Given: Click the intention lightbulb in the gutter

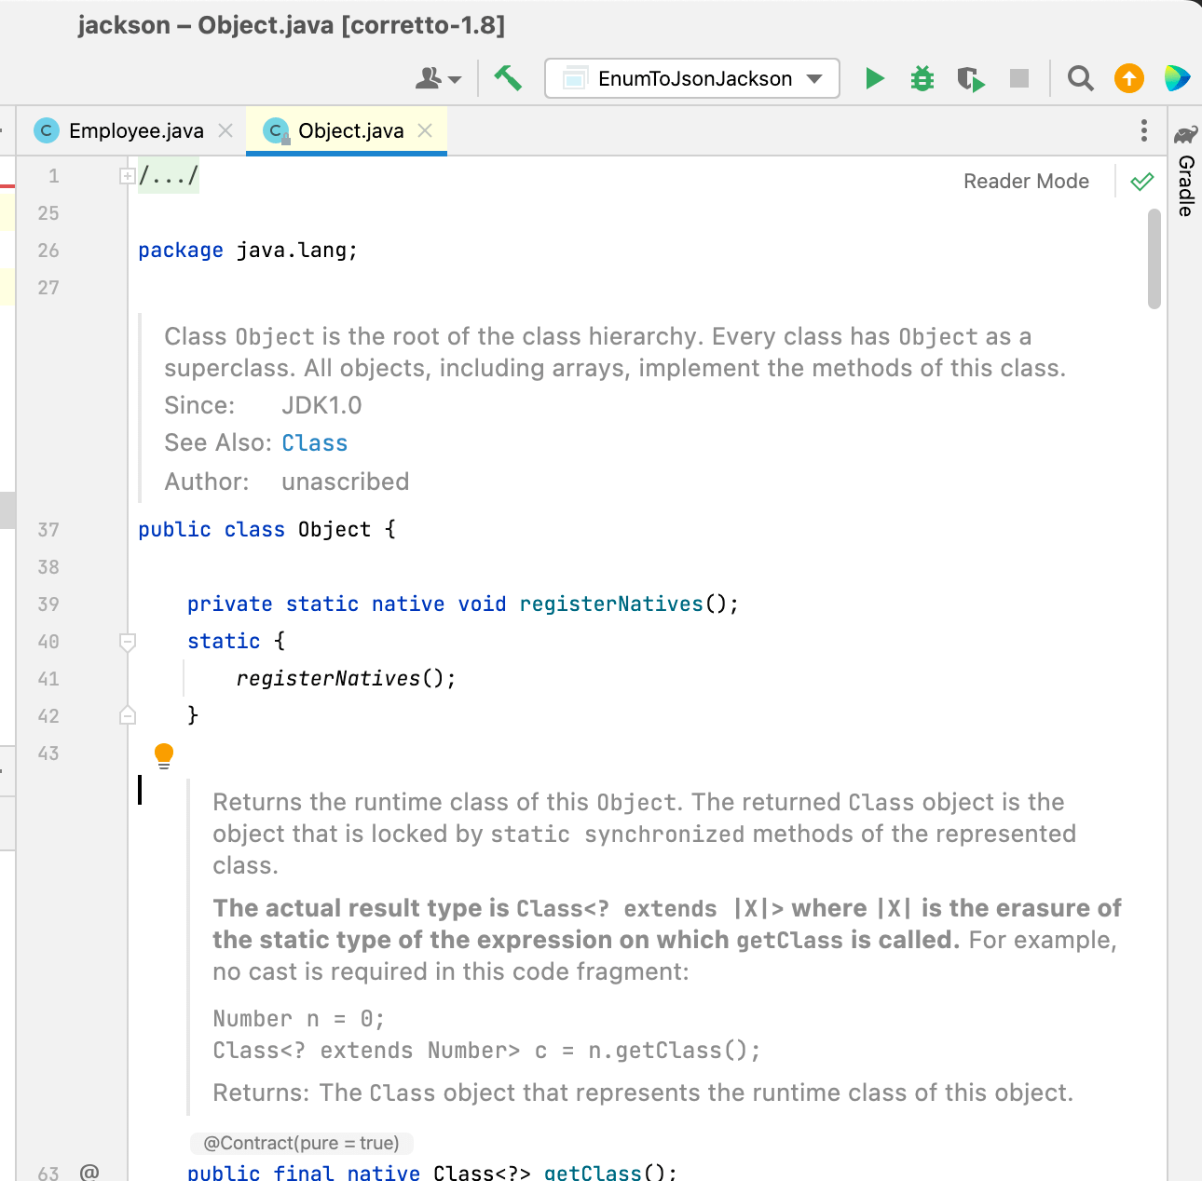Looking at the screenshot, I should (x=164, y=754).
